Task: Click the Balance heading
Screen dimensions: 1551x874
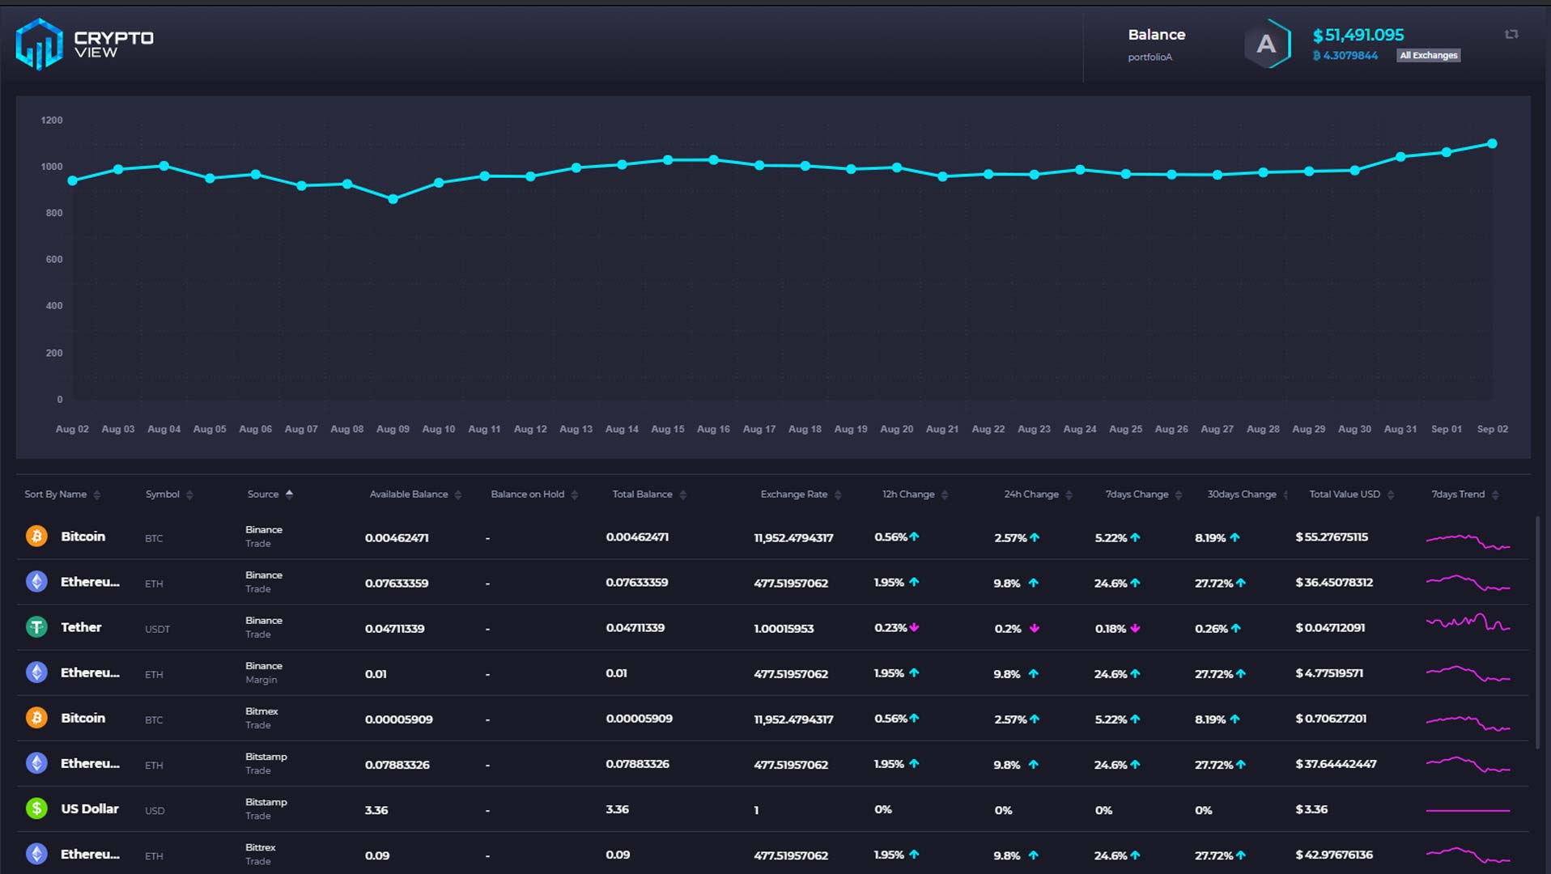Action: click(1156, 35)
